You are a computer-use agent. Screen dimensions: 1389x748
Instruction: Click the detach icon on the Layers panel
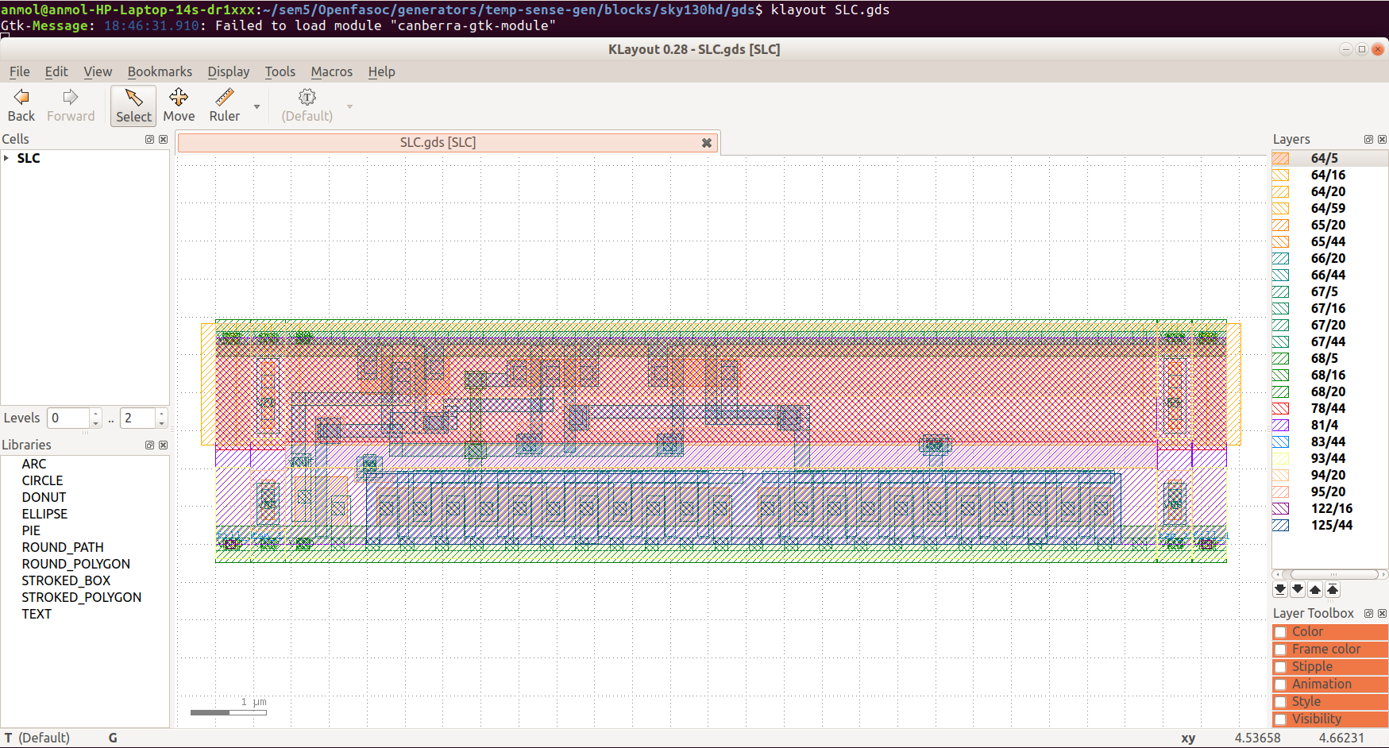[1368, 139]
